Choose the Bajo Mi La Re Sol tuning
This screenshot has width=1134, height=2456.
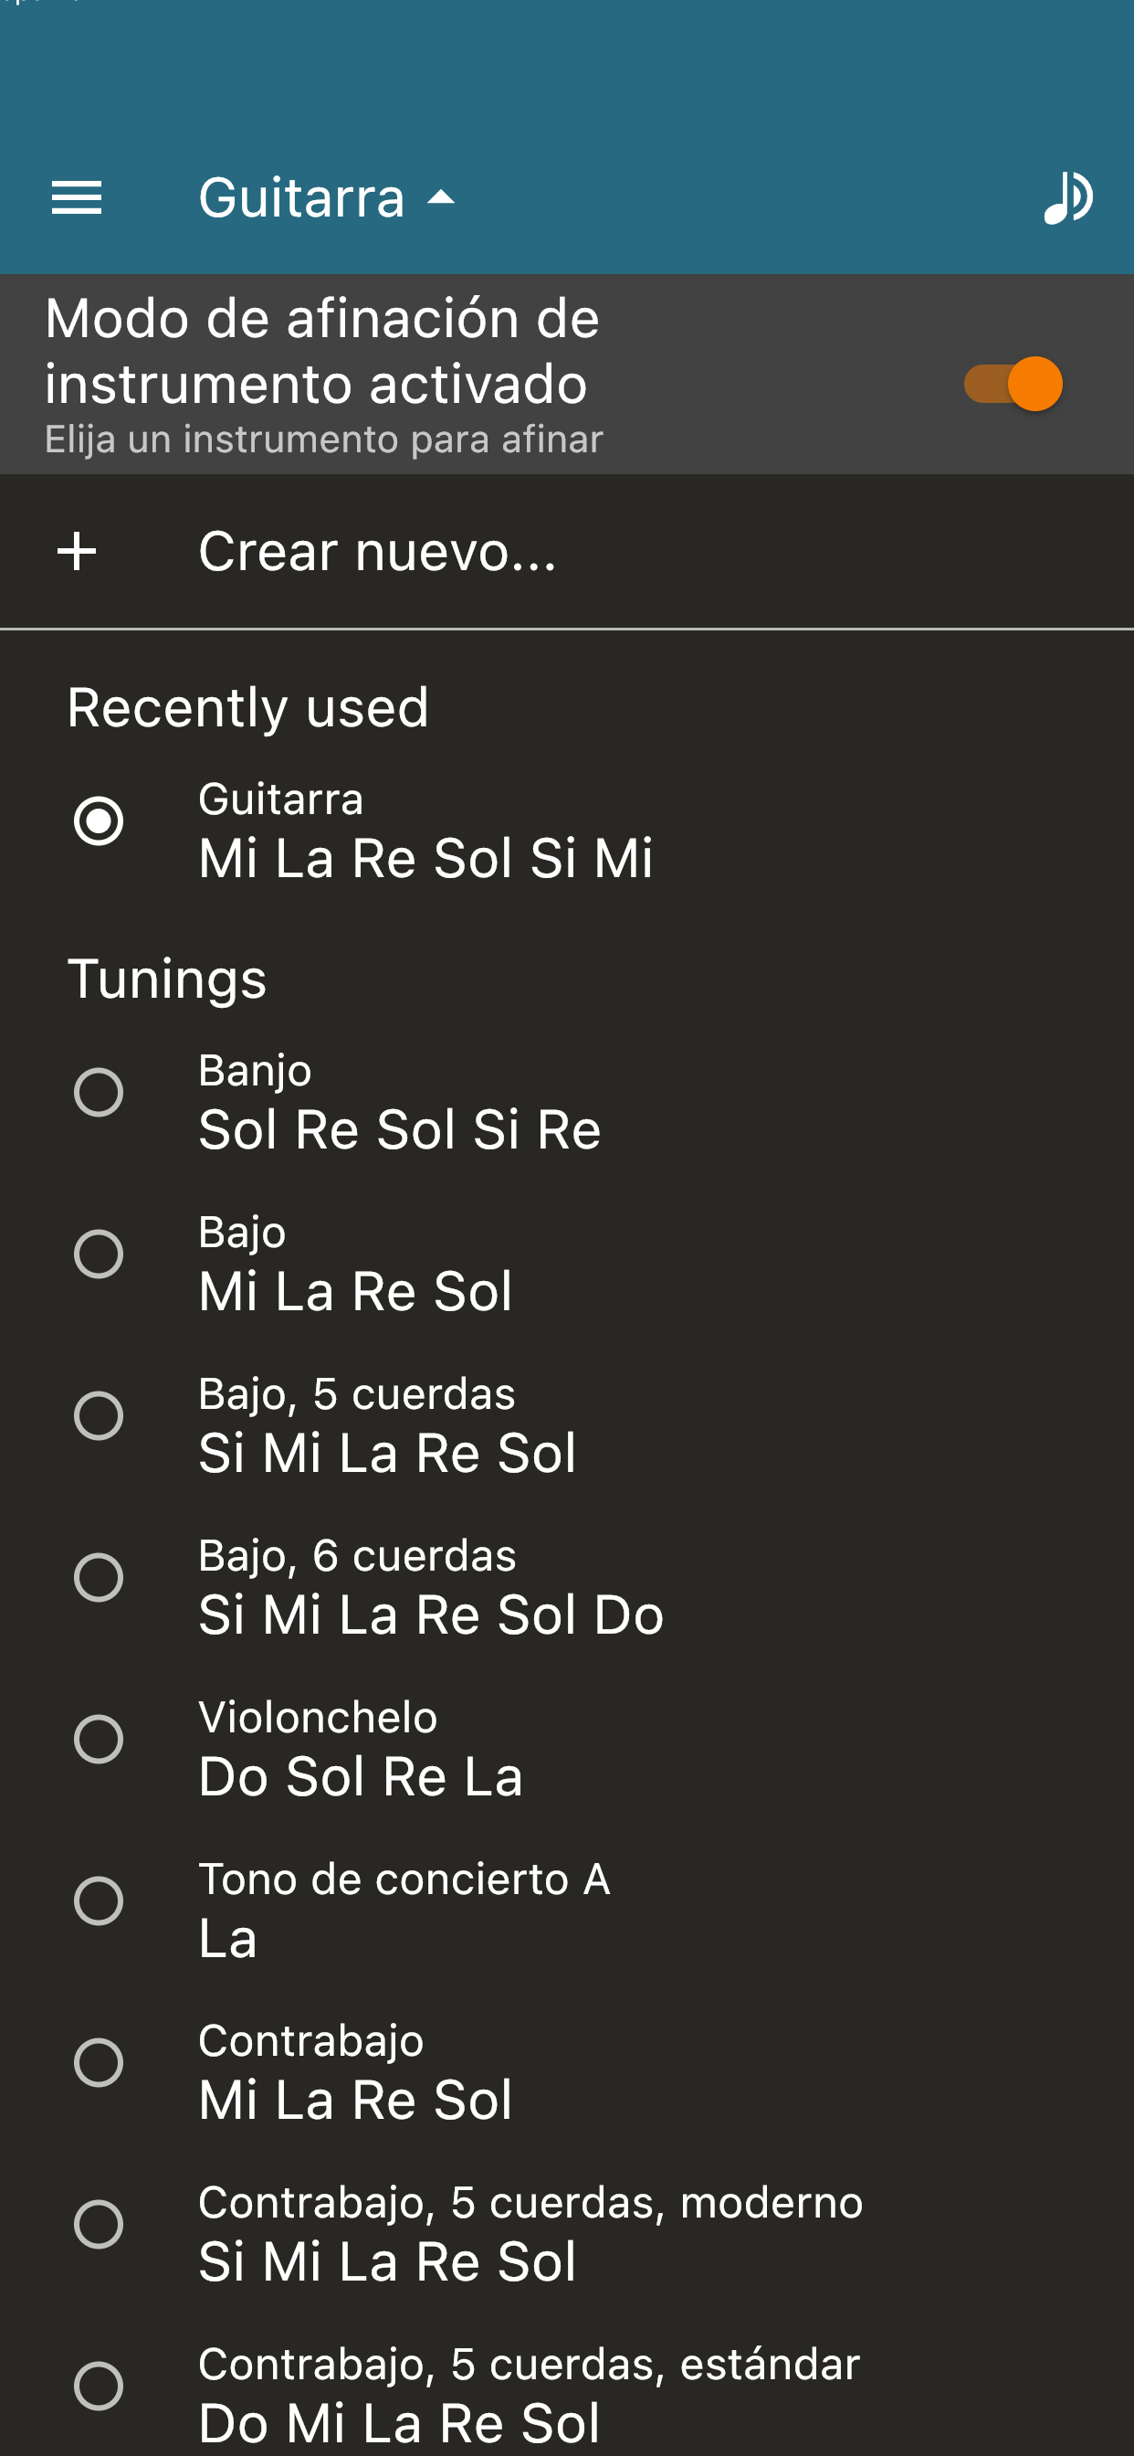coord(567,1265)
